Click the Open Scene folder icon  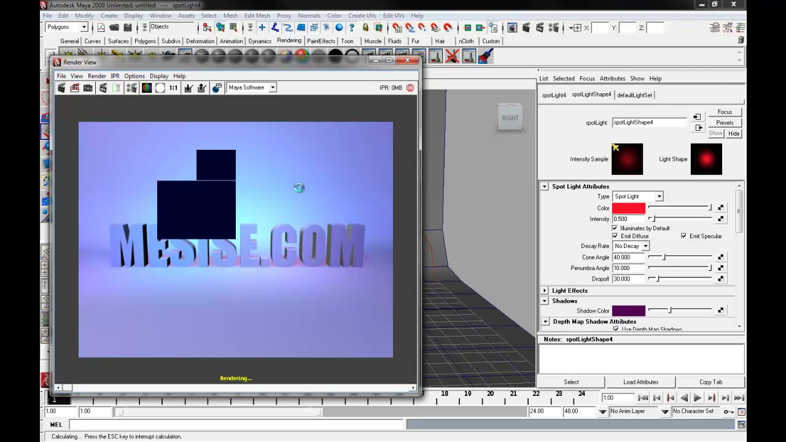(114, 28)
